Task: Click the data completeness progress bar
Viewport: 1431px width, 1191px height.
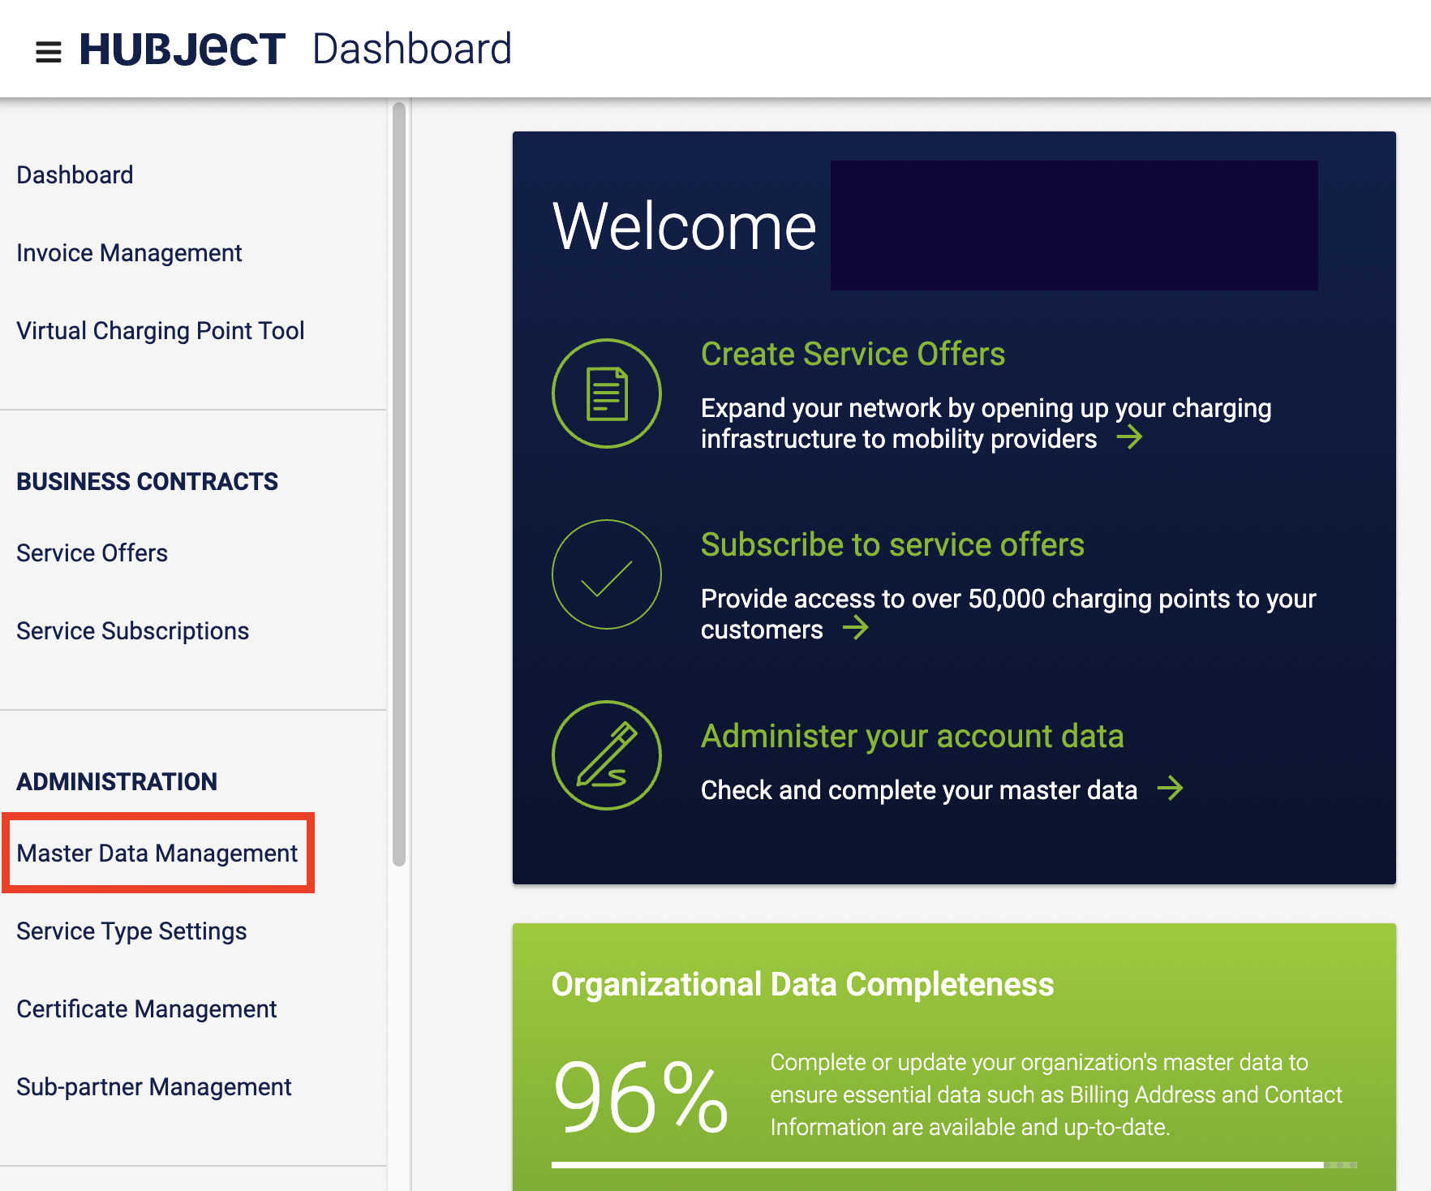Action: 954,1165
